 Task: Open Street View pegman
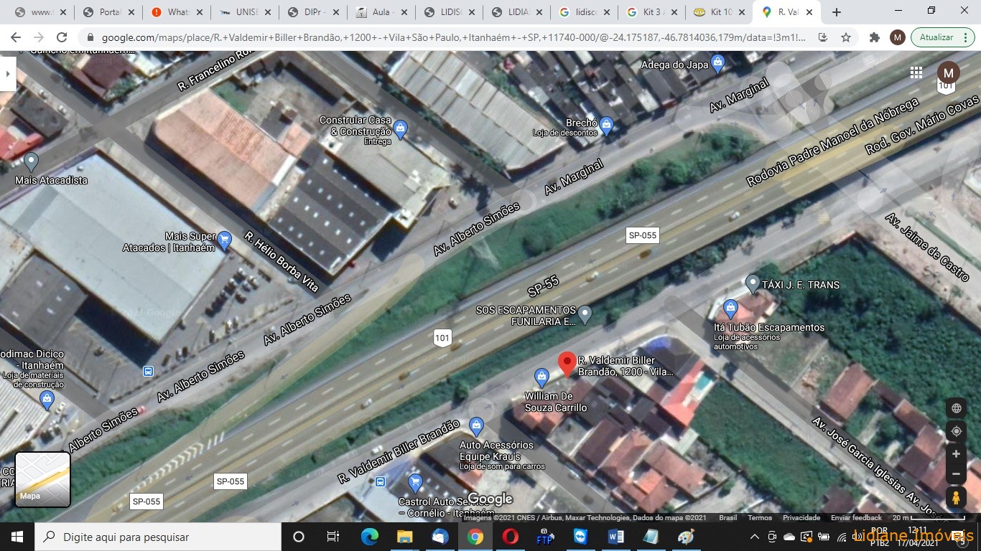(x=956, y=497)
